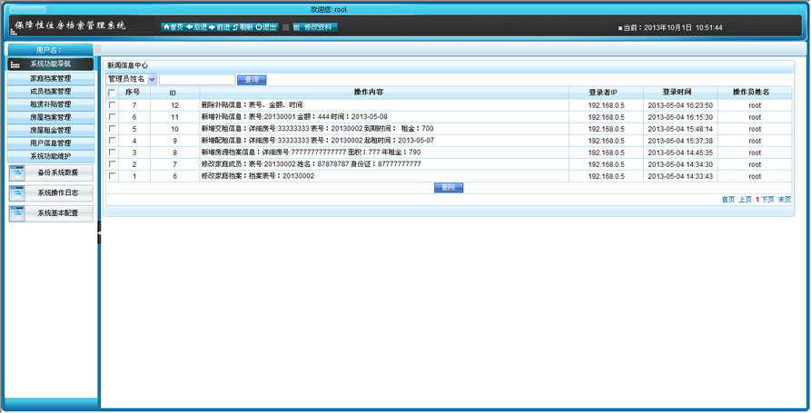This screenshot has width=811, height=413.
Task: Select 房屋租金管理 menu item
Action: pos(50,131)
